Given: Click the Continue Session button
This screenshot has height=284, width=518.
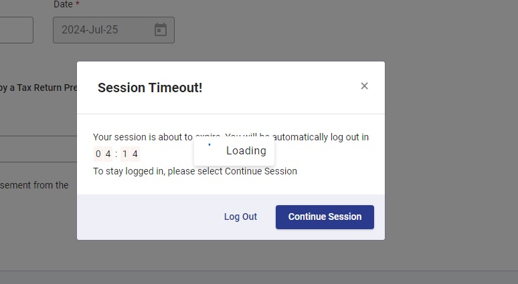Looking at the screenshot, I should (x=325, y=217).
